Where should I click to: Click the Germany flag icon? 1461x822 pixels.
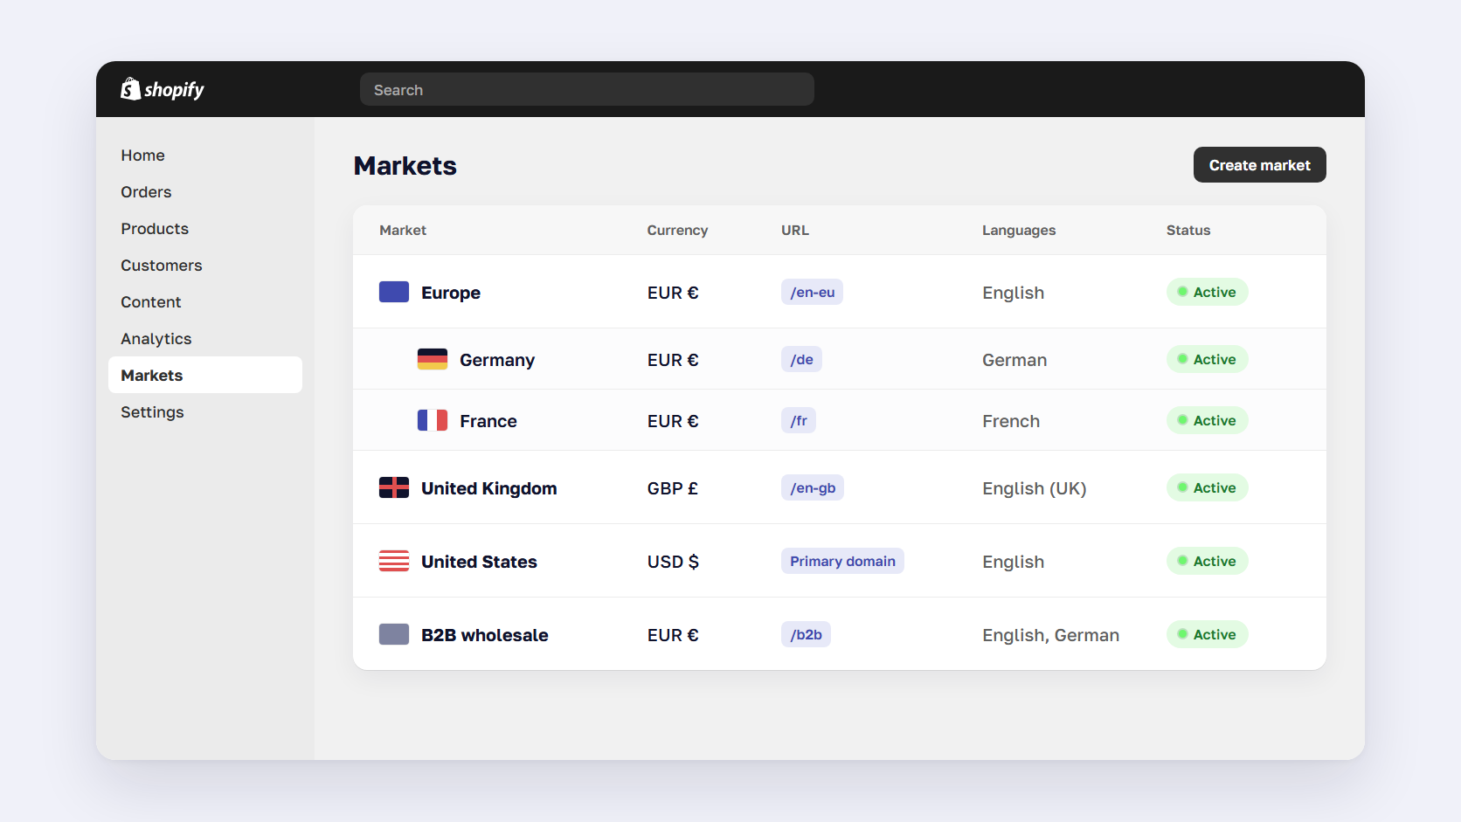click(433, 359)
